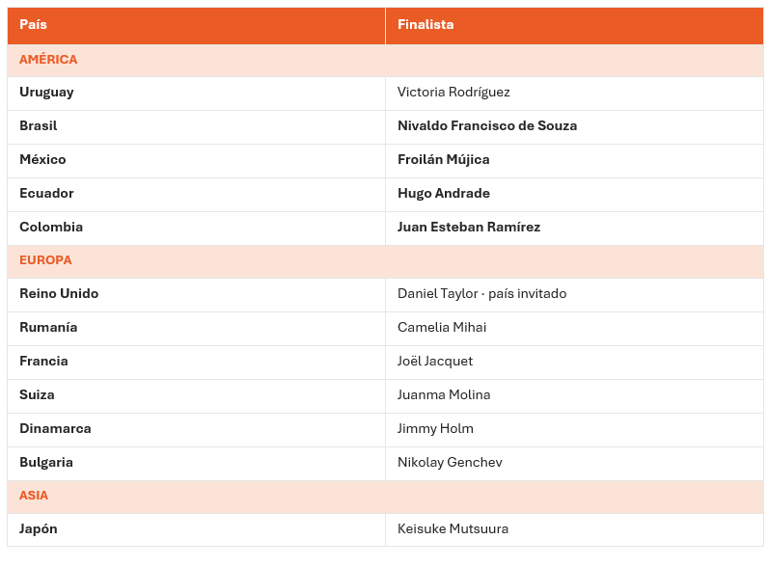
Task: Select Nivaldo Francisco de Souza
Action: pos(487,125)
